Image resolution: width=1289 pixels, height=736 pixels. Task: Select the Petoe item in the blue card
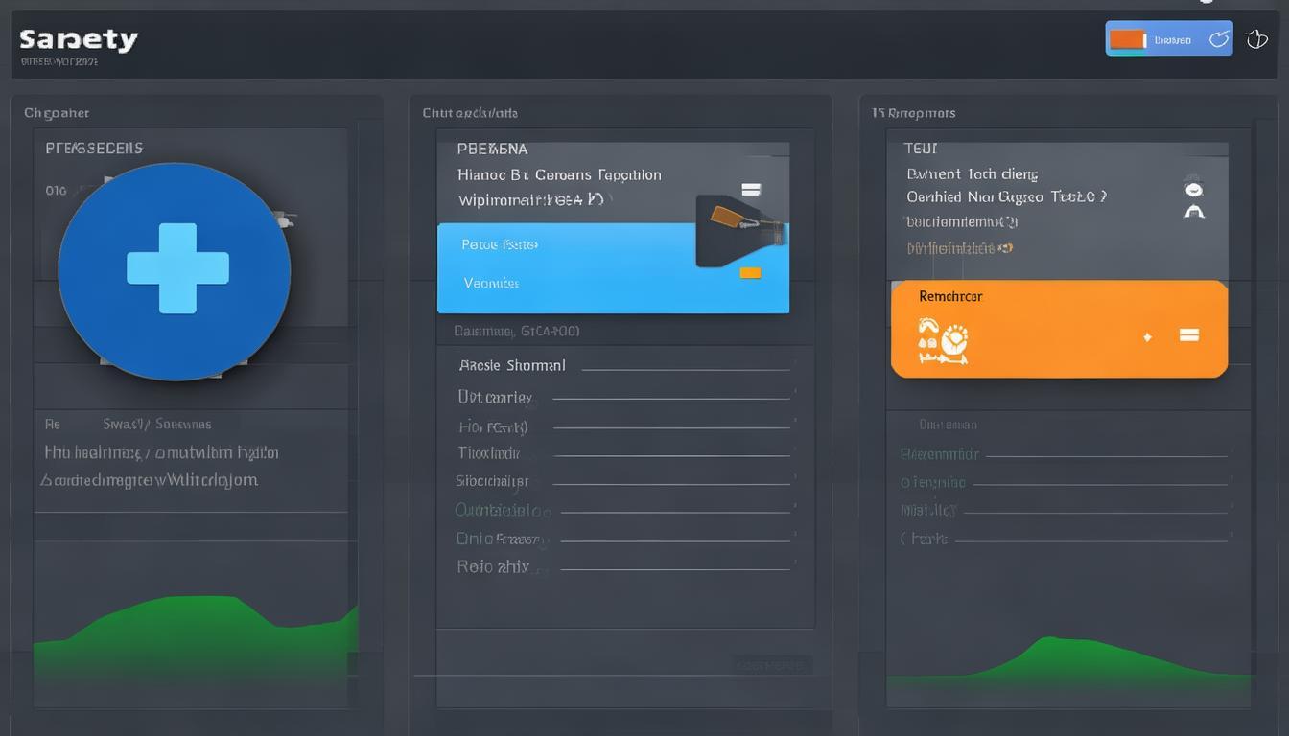[x=500, y=245]
